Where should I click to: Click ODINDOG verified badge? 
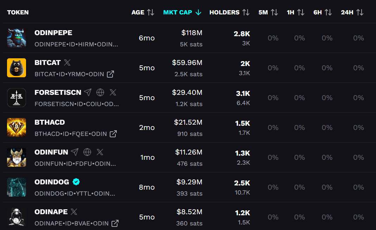click(x=76, y=182)
